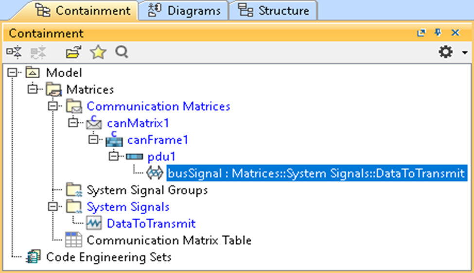Click the favorites star toolbar icon
The width and height of the screenshot is (474, 273).
(98, 52)
